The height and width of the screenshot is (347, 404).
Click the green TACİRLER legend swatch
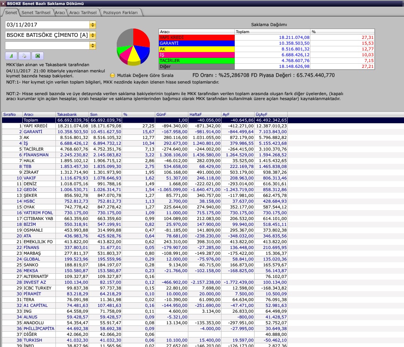pos(197,60)
